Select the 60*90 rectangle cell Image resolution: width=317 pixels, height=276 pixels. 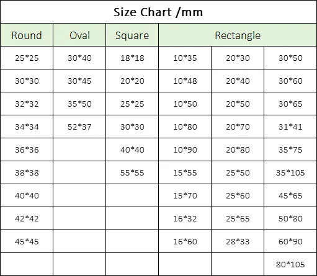[x=290, y=241]
